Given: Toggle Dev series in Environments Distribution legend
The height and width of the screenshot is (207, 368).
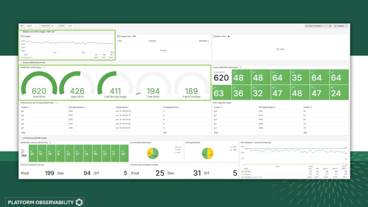Looking at the screenshot, I should [178, 150].
